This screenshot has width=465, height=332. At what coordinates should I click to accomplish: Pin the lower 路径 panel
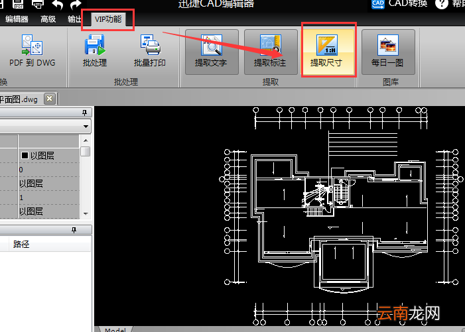74,230
